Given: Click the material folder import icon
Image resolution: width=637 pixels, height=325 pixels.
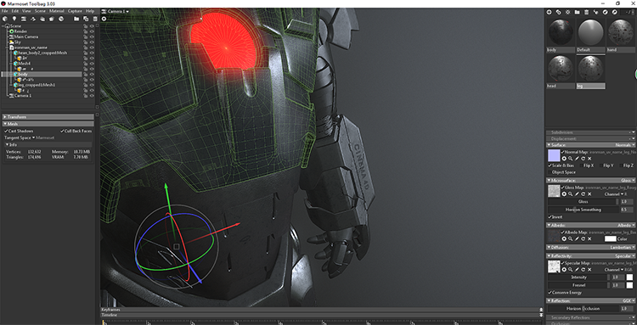Looking at the screenshot, I should click(577, 12).
